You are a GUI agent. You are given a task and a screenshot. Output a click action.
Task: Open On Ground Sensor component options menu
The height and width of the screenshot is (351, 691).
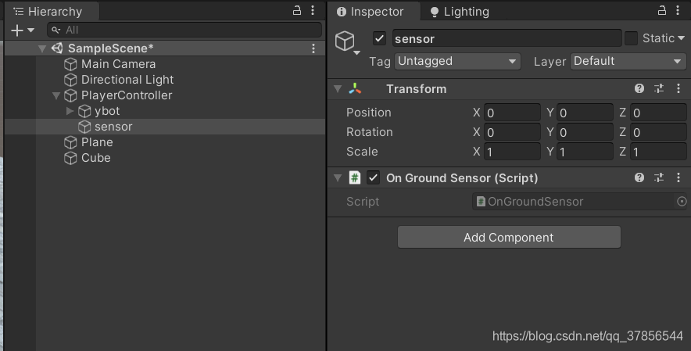tap(678, 177)
